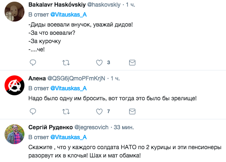Share Алена's tweet via envelope icon
This screenshot has width=226, height=162.
pyautogui.click(x=132, y=111)
